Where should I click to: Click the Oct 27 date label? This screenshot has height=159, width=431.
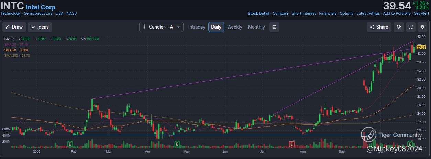click(9, 39)
